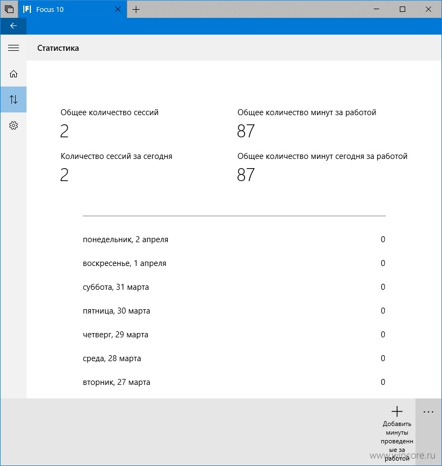
Task: Close the Focus 10 window
Action: (x=428, y=9)
